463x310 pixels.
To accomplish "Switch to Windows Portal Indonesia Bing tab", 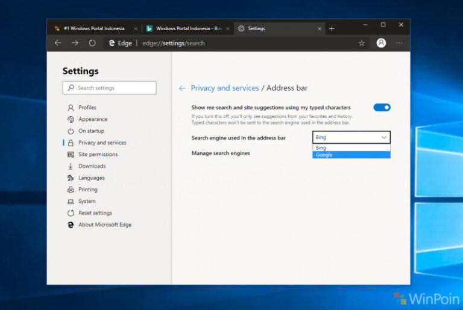I will [x=188, y=28].
